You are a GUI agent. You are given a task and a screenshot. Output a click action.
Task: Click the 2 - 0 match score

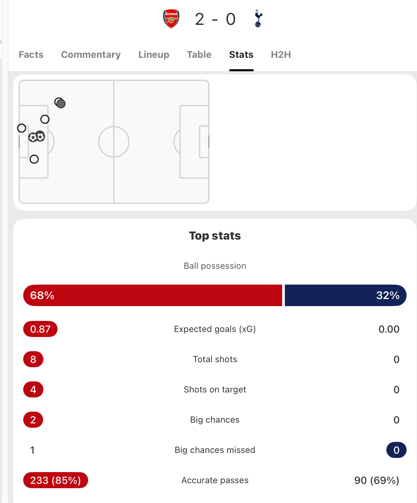click(215, 19)
